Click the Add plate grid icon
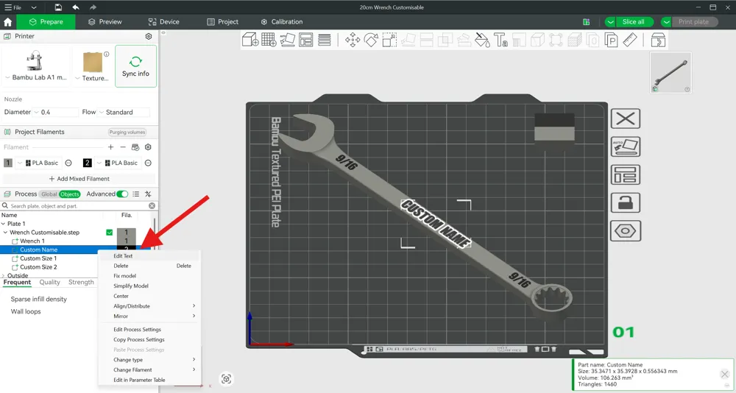736x393 pixels. pos(269,40)
